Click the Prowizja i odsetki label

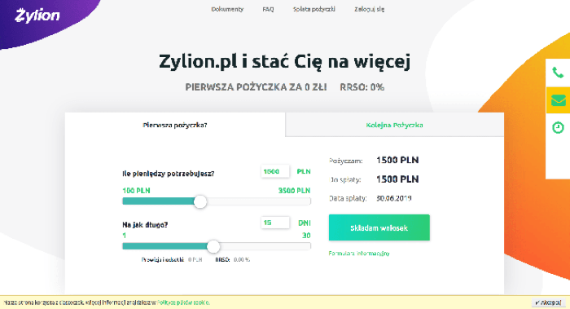pos(163,260)
